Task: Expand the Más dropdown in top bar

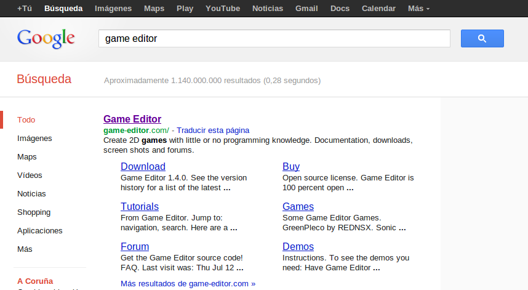Action: pos(418,9)
